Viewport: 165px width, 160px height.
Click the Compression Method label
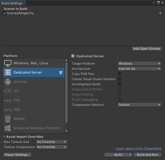(x=87, y=105)
